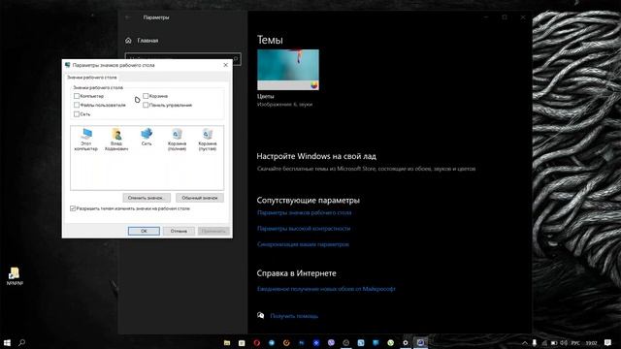Open the Windows Start menu

pyautogui.click(x=7, y=342)
